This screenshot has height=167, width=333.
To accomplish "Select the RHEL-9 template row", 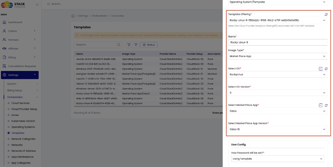I will [x=148, y=98].
